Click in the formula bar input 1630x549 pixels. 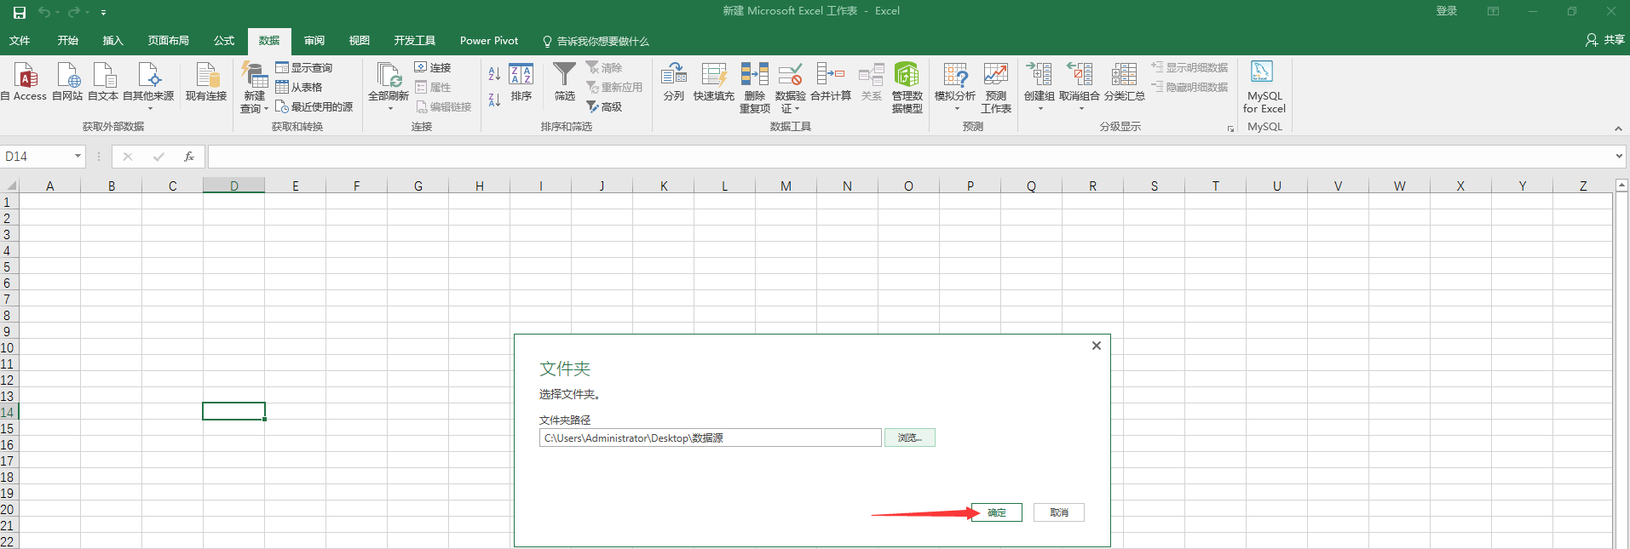[911, 157]
